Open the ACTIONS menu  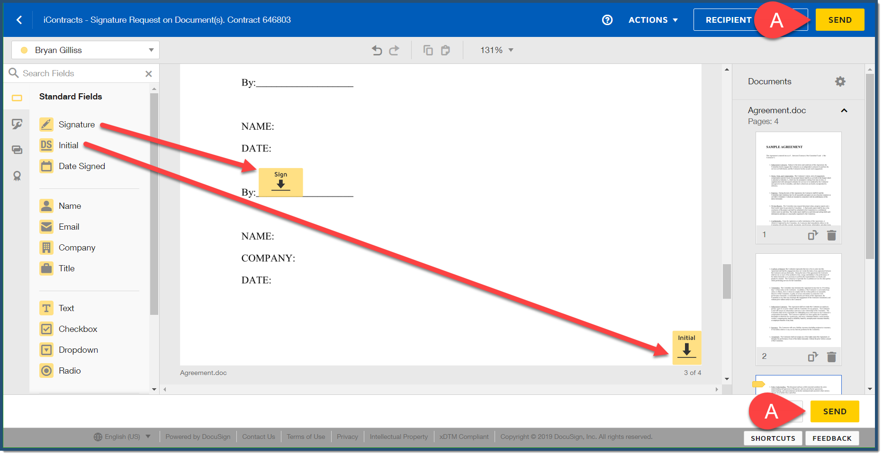tap(653, 20)
